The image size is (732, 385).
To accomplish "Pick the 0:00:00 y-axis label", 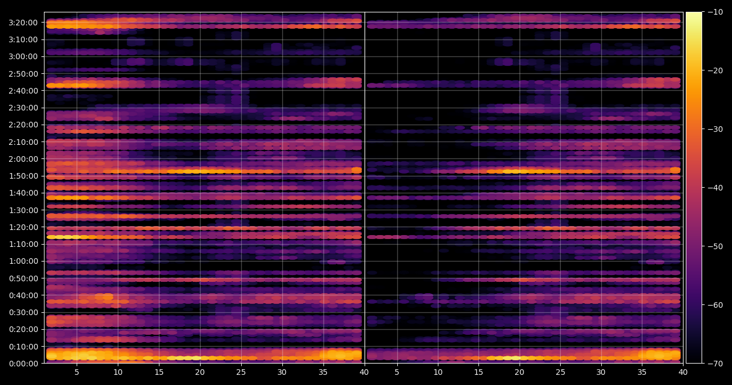I will [24, 364].
